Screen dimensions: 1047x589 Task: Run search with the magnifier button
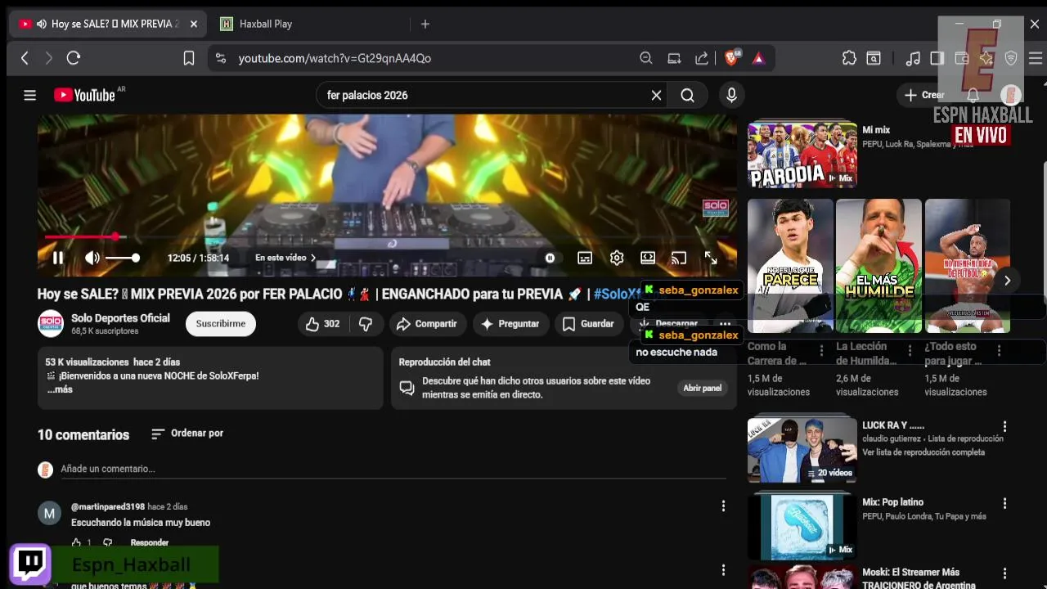coord(687,95)
